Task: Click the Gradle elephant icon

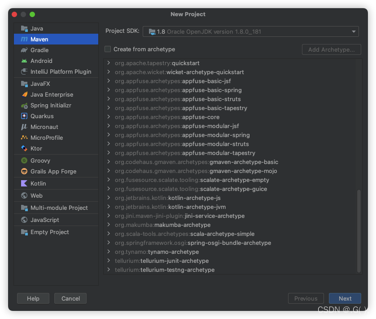Action: (x=24, y=50)
